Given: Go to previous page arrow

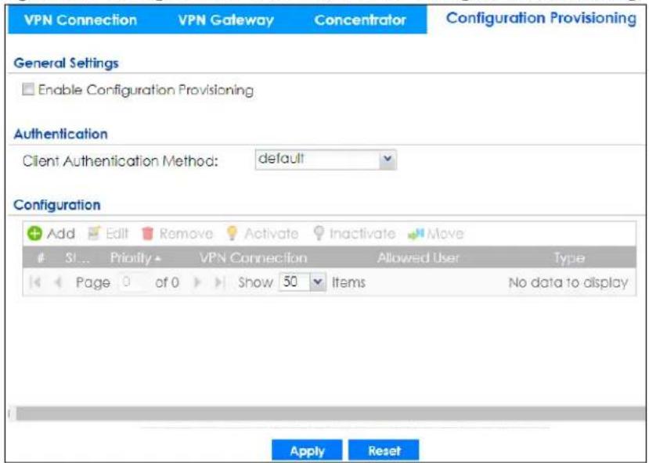Looking at the screenshot, I should (59, 283).
